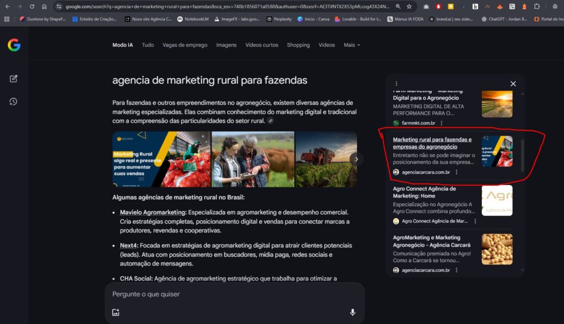Switch to the Imagens tab
The height and width of the screenshot is (324, 564).
click(226, 45)
